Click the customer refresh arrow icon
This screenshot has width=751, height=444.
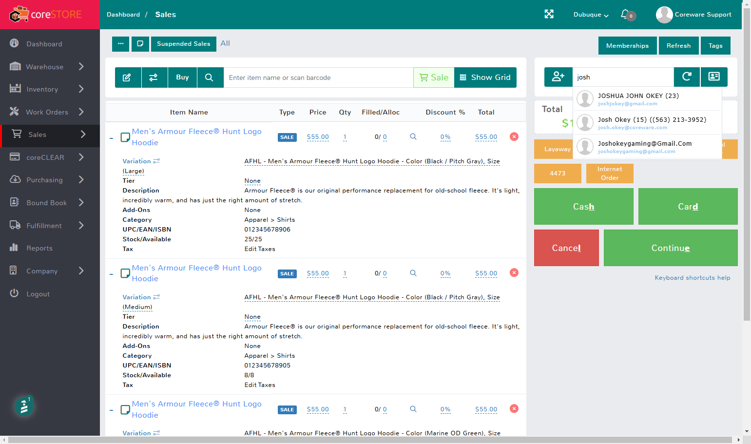pyautogui.click(x=687, y=77)
